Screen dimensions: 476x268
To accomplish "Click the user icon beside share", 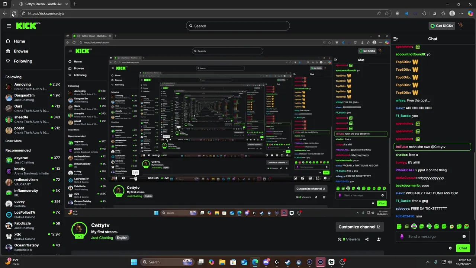I will coord(379,239).
